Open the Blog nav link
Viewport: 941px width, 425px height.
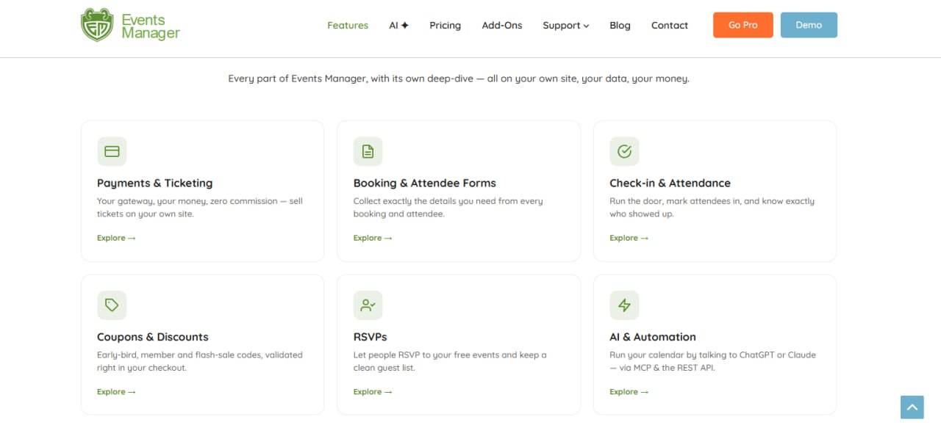click(620, 25)
